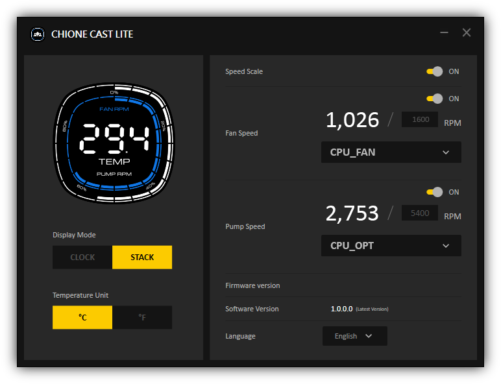This screenshot has width=501, height=384.
Task: Click the chevron arrow on CPU_OPT dropdown
Action: click(446, 246)
